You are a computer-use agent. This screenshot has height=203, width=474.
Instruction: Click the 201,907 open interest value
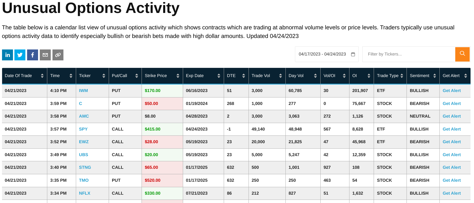[360, 91]
